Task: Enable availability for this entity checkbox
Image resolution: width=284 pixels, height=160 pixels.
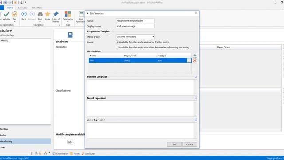Action: pos(117,42)
